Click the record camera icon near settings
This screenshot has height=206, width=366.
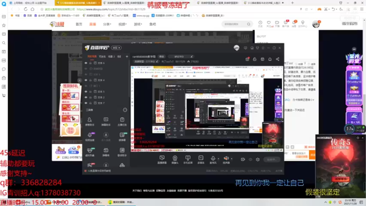click(x=243, y=159)
